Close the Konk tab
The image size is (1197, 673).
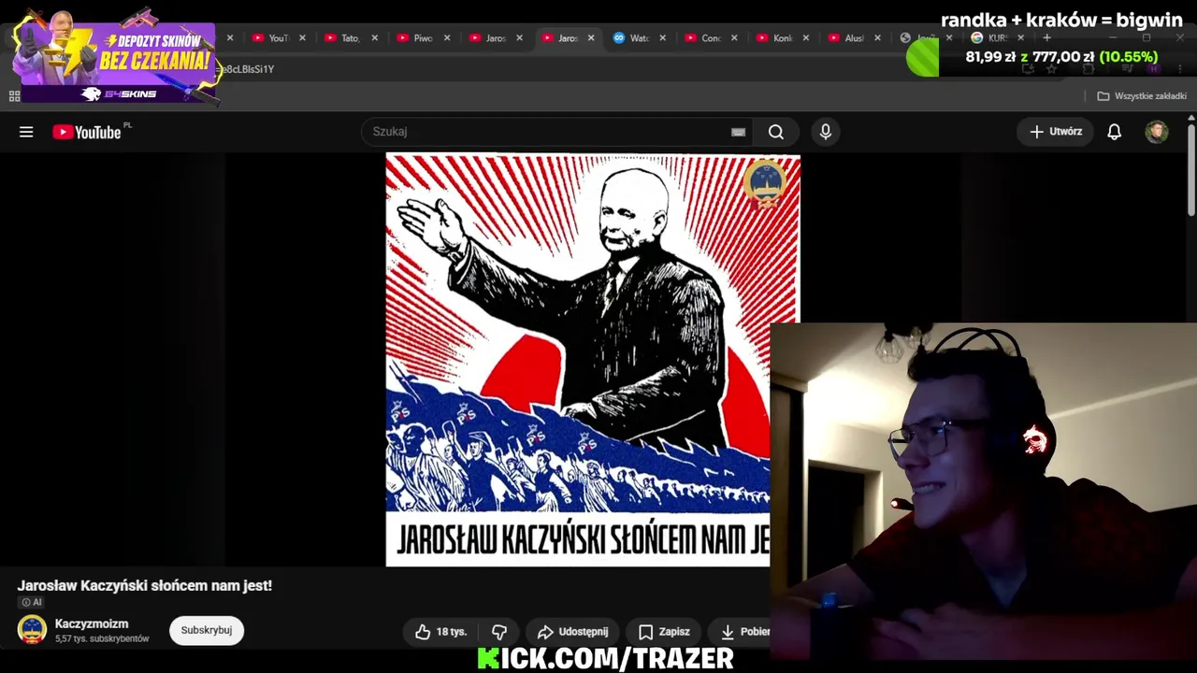(806, 38)
